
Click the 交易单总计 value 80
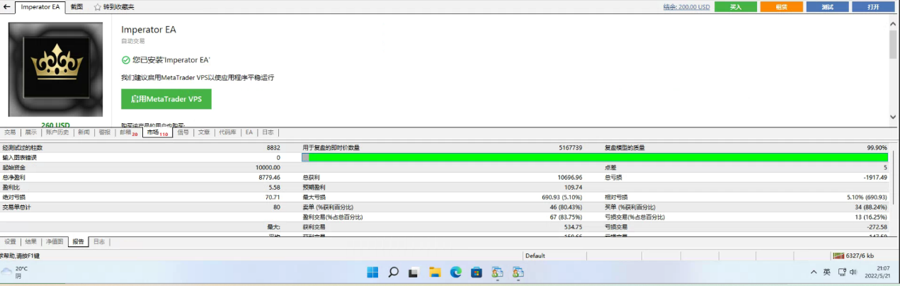pos(277,207)
